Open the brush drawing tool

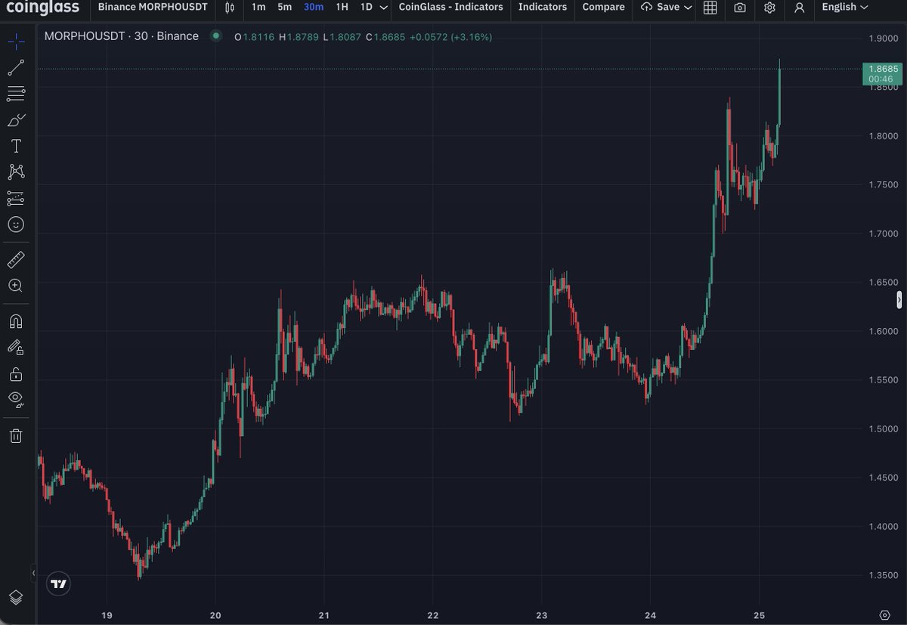pyautogui.click(x=16, y=119)
